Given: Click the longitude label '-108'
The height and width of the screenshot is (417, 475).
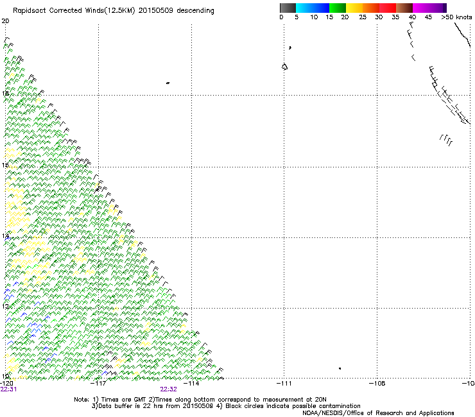Looking at the screenshot, I should [377, 384].
